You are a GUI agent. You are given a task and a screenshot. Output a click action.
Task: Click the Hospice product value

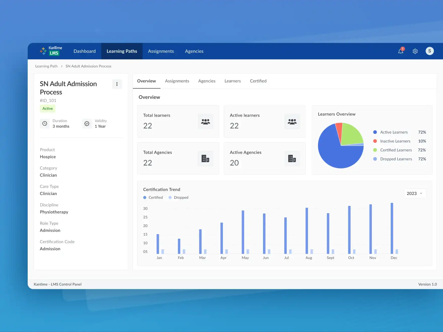click(48, 157)
